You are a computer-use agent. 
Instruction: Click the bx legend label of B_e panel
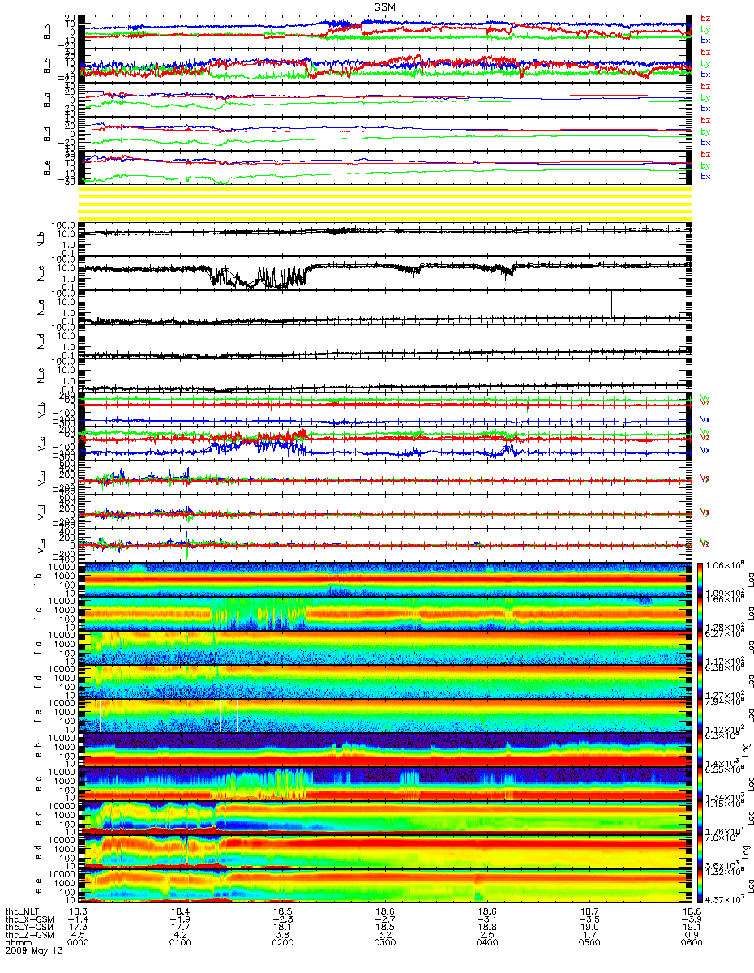705,176
